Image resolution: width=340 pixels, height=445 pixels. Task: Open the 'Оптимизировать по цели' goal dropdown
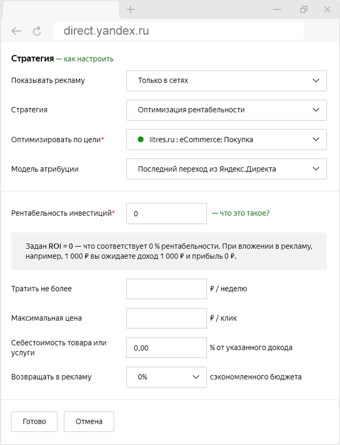click(x=226, y=140)
